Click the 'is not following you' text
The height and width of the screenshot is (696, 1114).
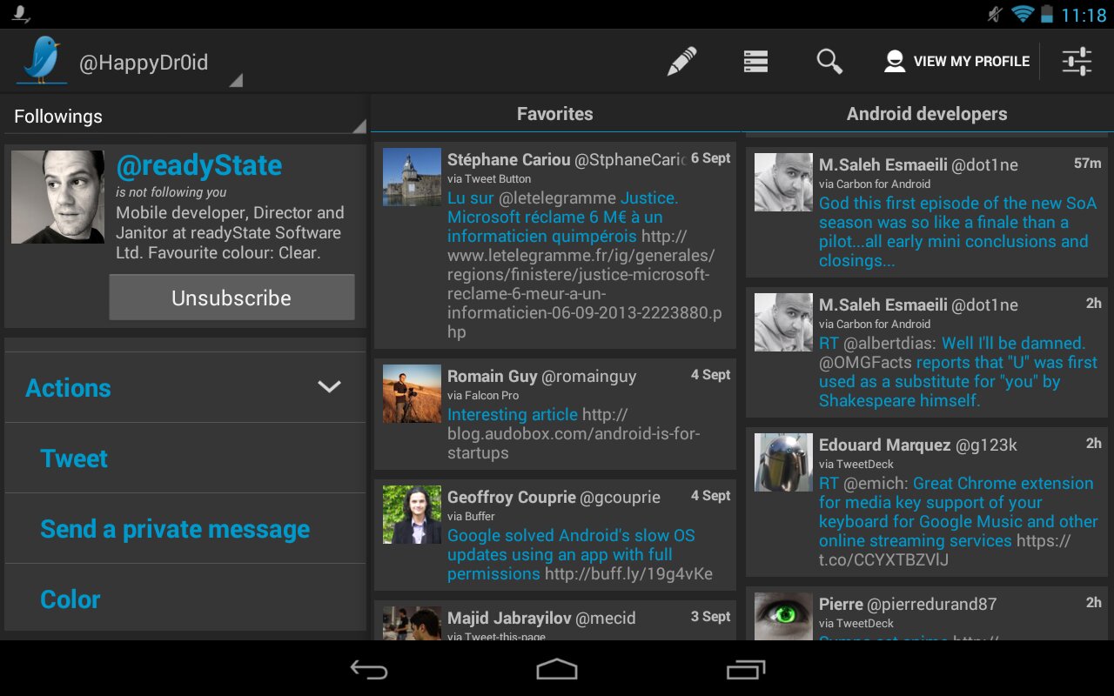(171, 192)
